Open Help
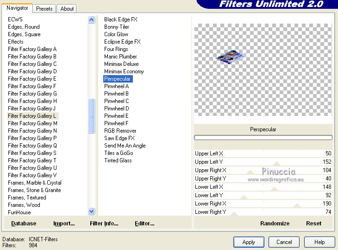 pos(319,242)
